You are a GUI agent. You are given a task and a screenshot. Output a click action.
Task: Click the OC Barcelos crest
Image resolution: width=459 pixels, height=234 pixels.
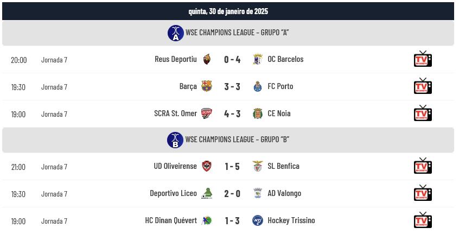tap(258, 59)
